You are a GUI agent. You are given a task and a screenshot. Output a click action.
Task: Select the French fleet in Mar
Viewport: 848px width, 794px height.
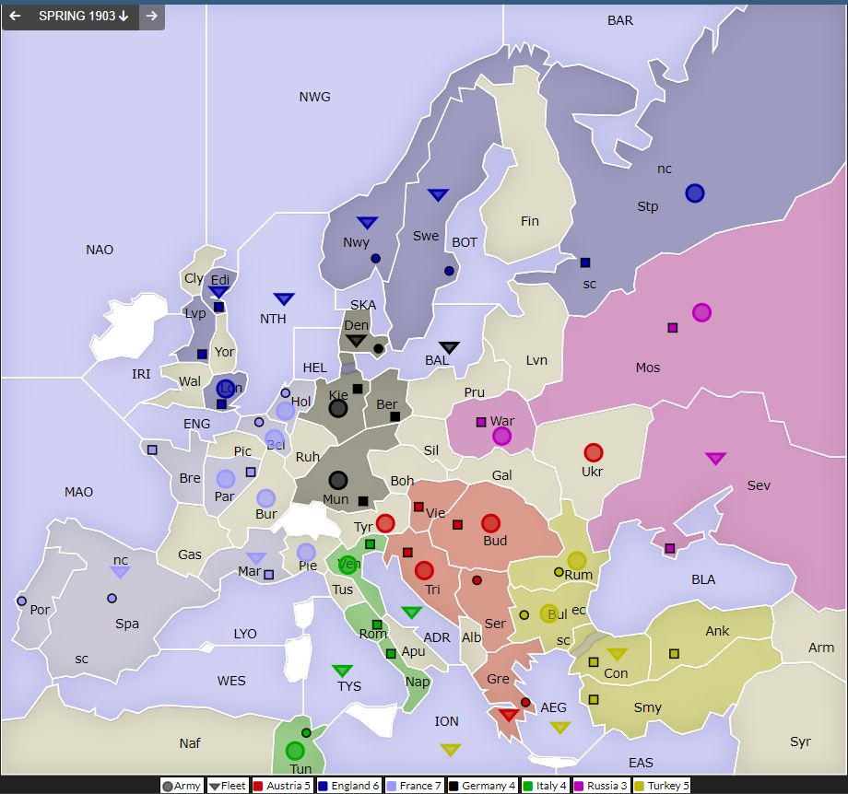click(x=256, y=558)
